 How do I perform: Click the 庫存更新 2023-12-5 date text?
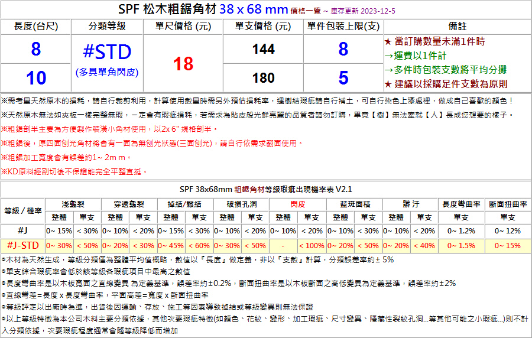point(363,11)
